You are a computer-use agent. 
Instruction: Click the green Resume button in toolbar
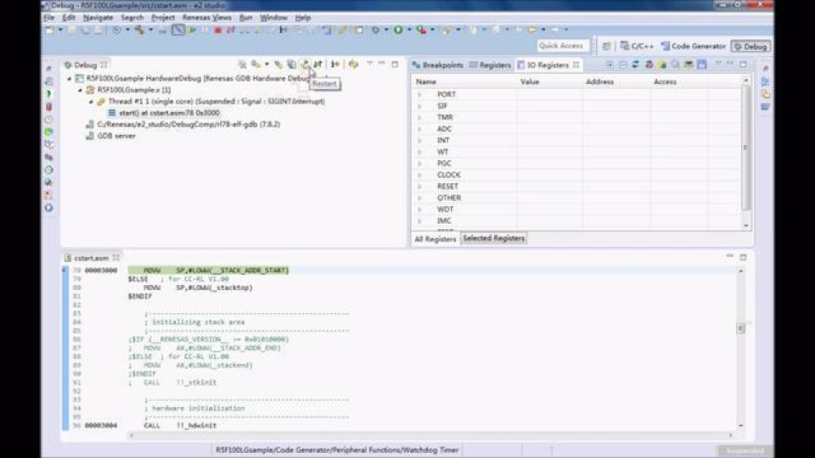pos(193,30)
